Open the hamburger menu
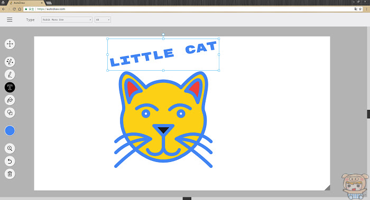 coord(10,20)
